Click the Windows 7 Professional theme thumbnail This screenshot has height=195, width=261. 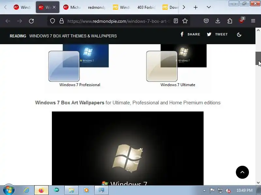pos(79,63)
